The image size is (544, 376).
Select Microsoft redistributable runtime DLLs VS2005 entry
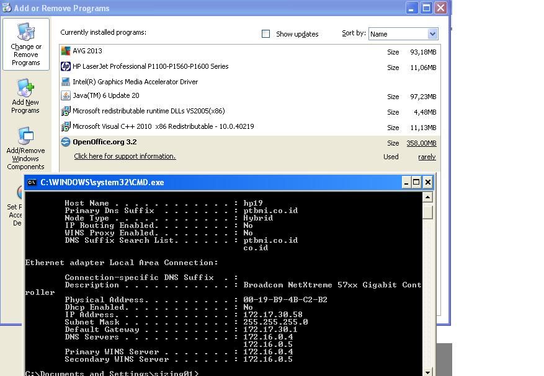pos(148,111)
